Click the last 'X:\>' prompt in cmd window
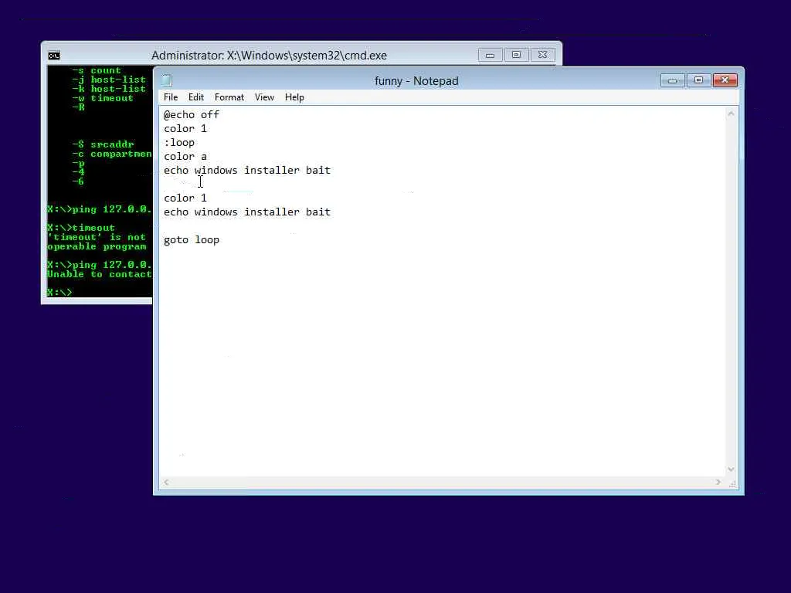This screenshot has height=593, width=791. tap(59, 293)
